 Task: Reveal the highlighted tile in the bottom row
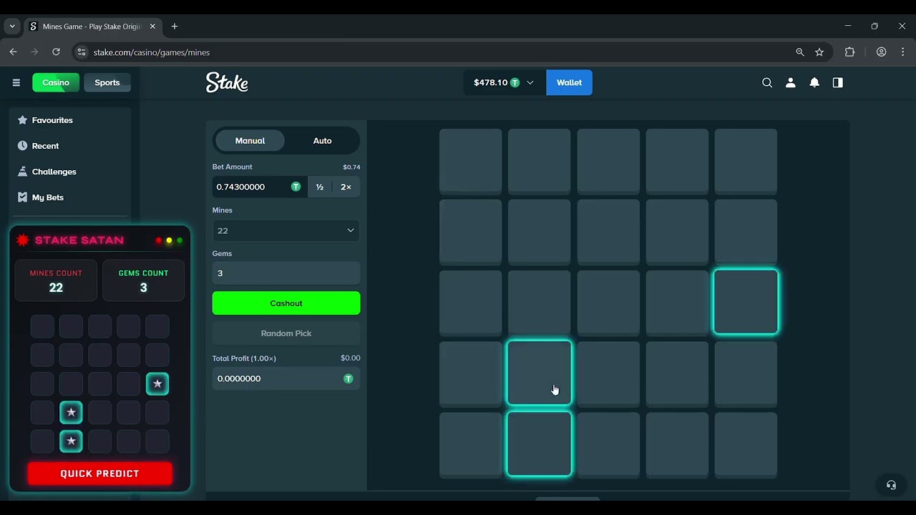(540, 443)
